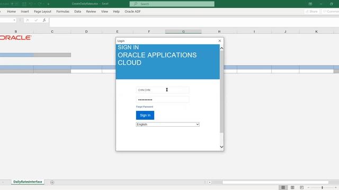Viewport: 339px width, 190px height.
Task: Open the English language dropdown
Action: [x=167, y=125]
